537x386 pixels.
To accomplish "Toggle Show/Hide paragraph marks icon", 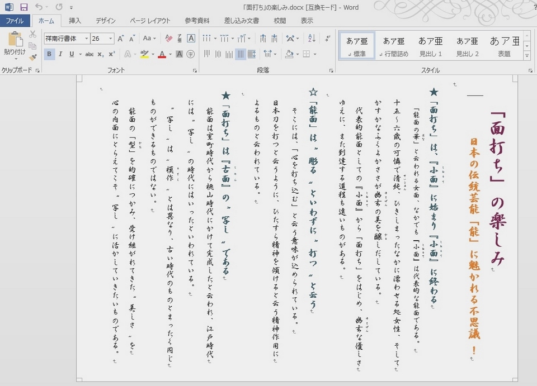I will point(328,39).
